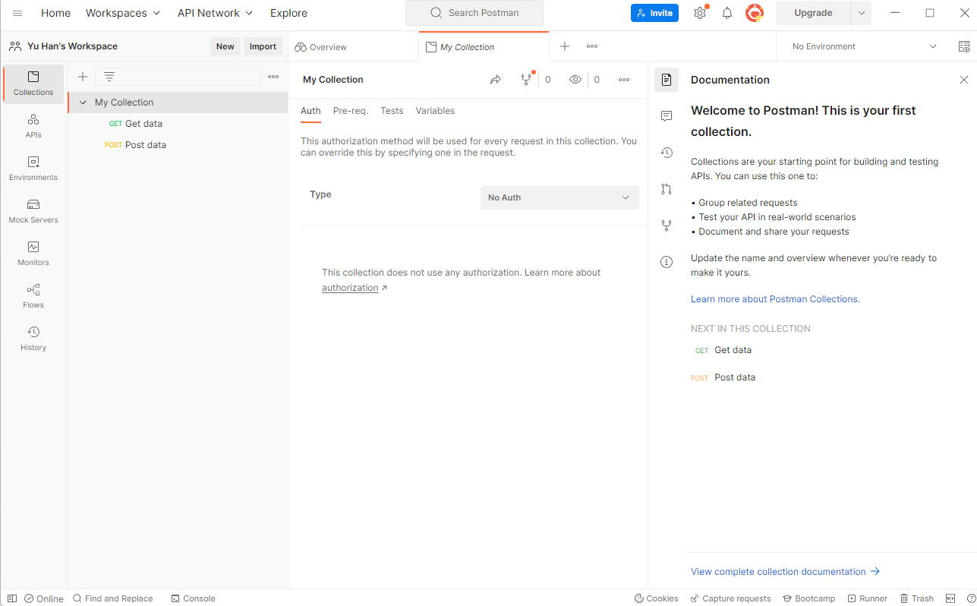
Task: Click the Share collection arrow icon
Action: (x=496, y=80)
